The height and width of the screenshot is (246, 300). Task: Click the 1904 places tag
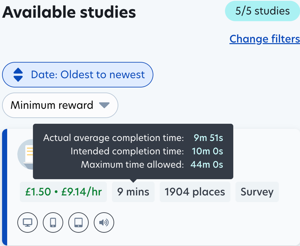pos(195,192)
